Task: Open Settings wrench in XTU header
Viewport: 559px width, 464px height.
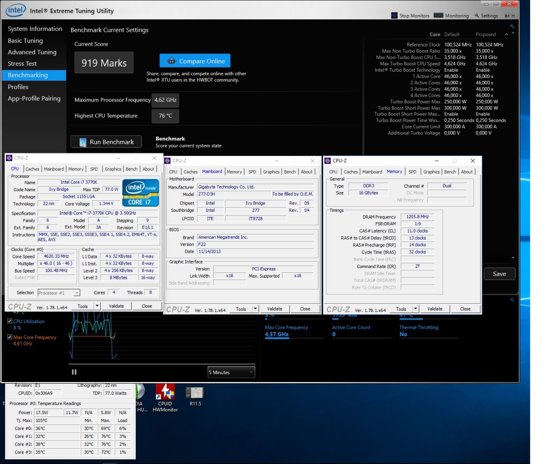Action: [477, 16]
